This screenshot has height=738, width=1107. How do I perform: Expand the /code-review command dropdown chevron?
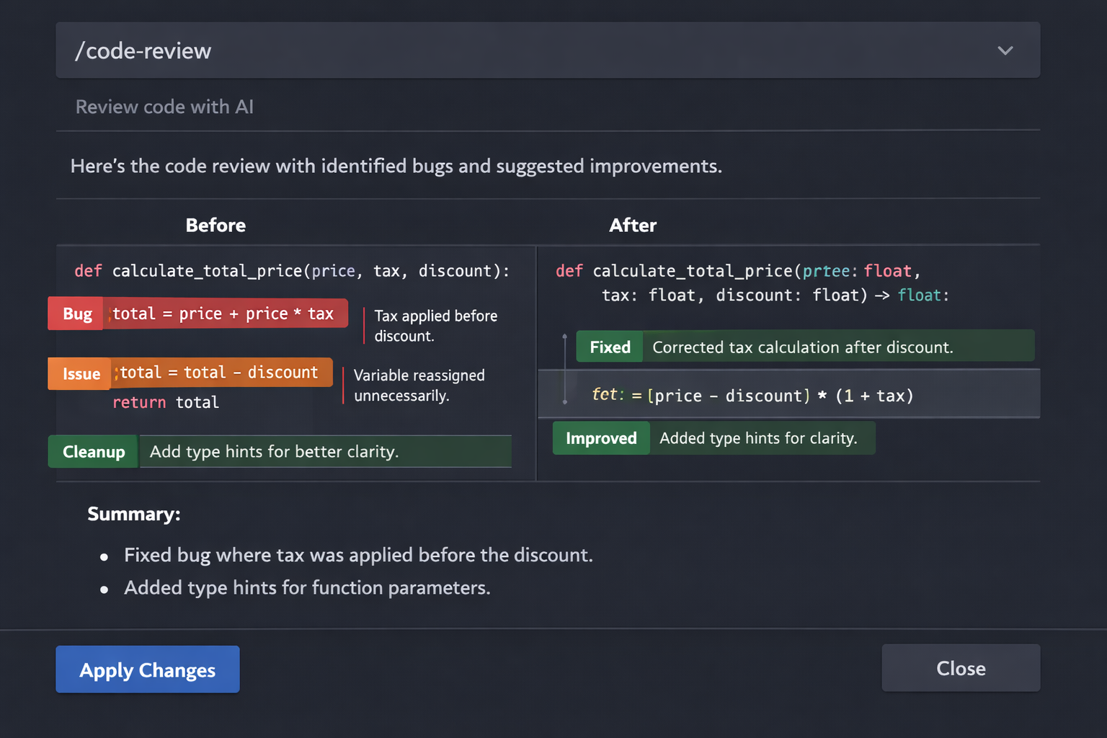[x=1005, y=50]
